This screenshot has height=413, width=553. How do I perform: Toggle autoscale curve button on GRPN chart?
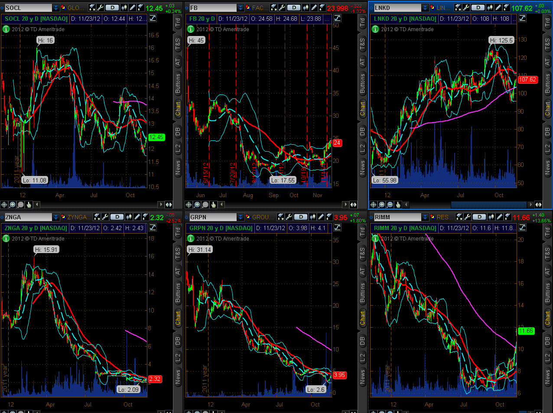click(x=337, y=228)
